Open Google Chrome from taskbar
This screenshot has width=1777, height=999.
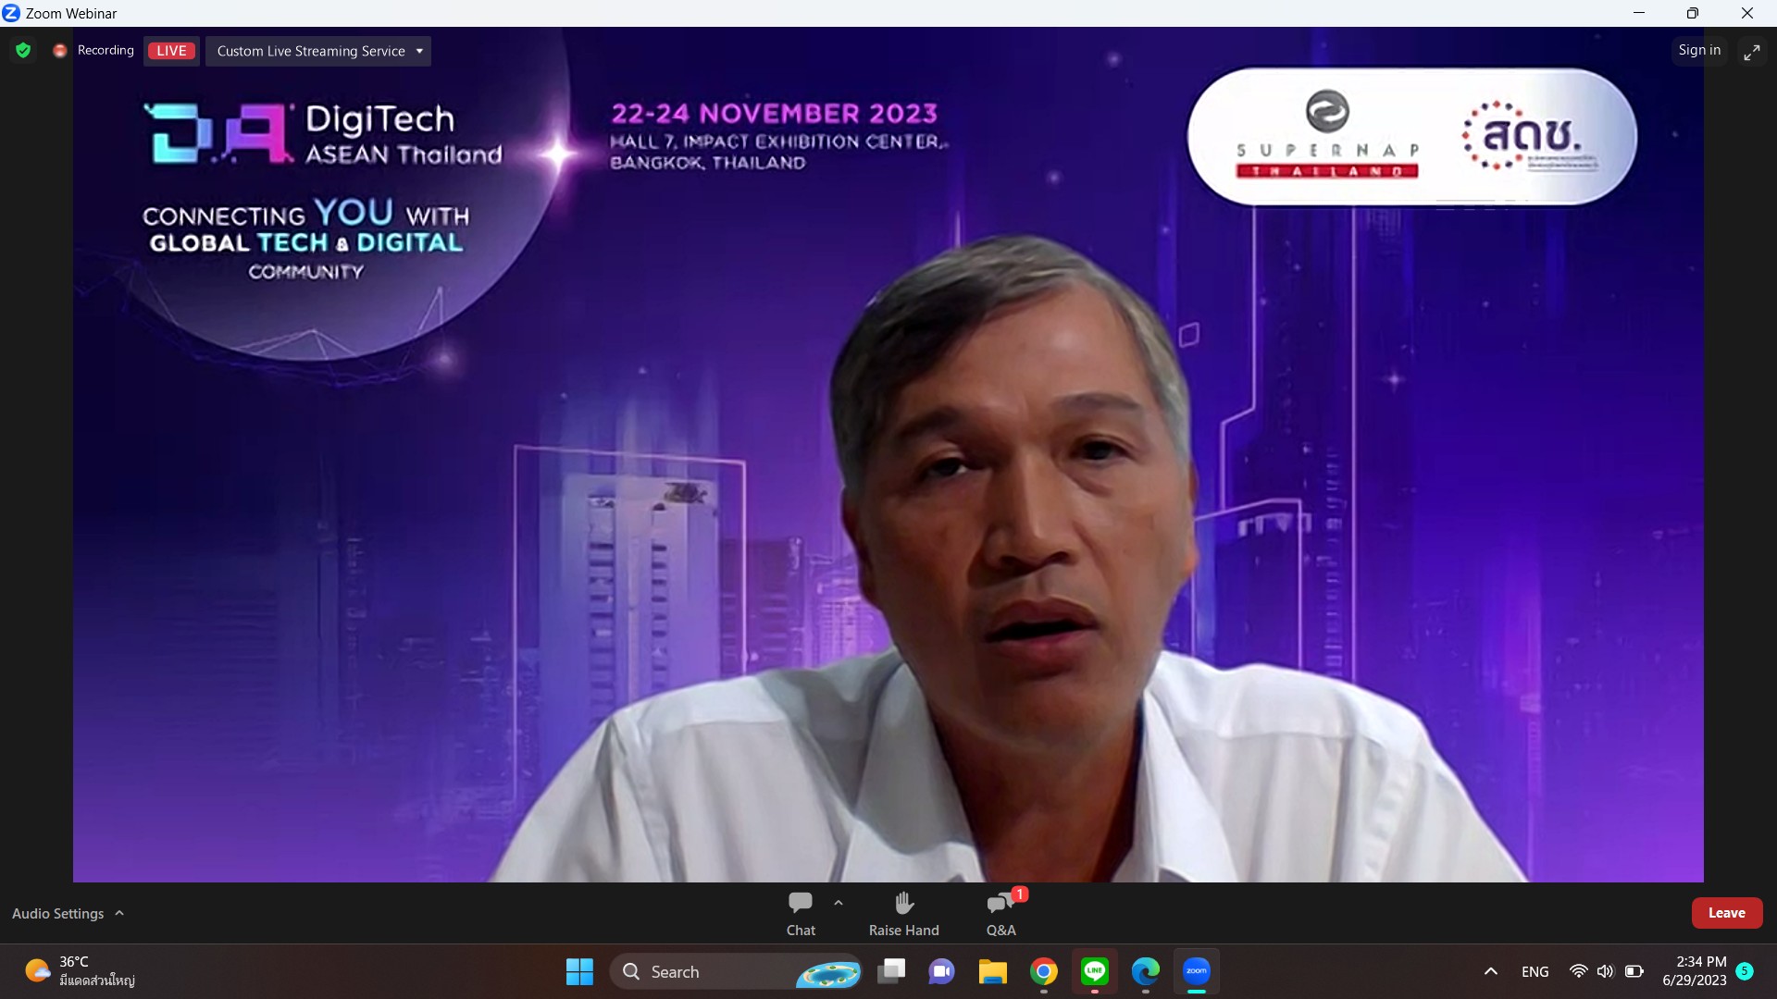(x=1044, y=971)
